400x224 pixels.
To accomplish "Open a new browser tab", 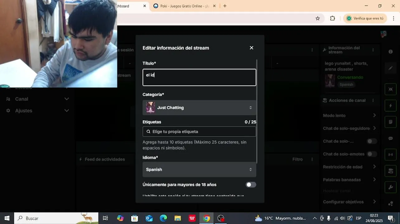I will (225, 6).
